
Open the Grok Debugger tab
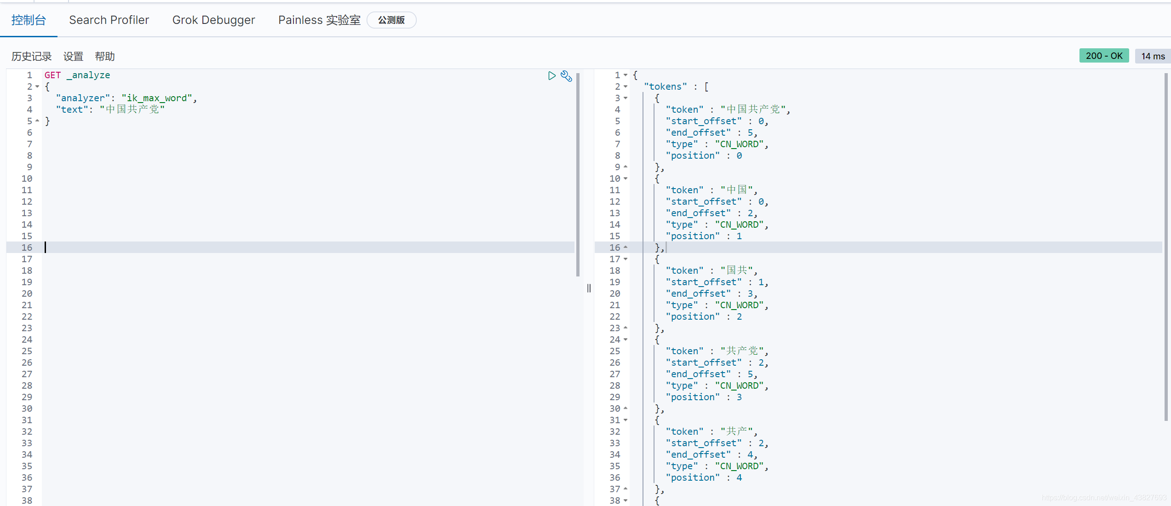(x=213, y=20)
